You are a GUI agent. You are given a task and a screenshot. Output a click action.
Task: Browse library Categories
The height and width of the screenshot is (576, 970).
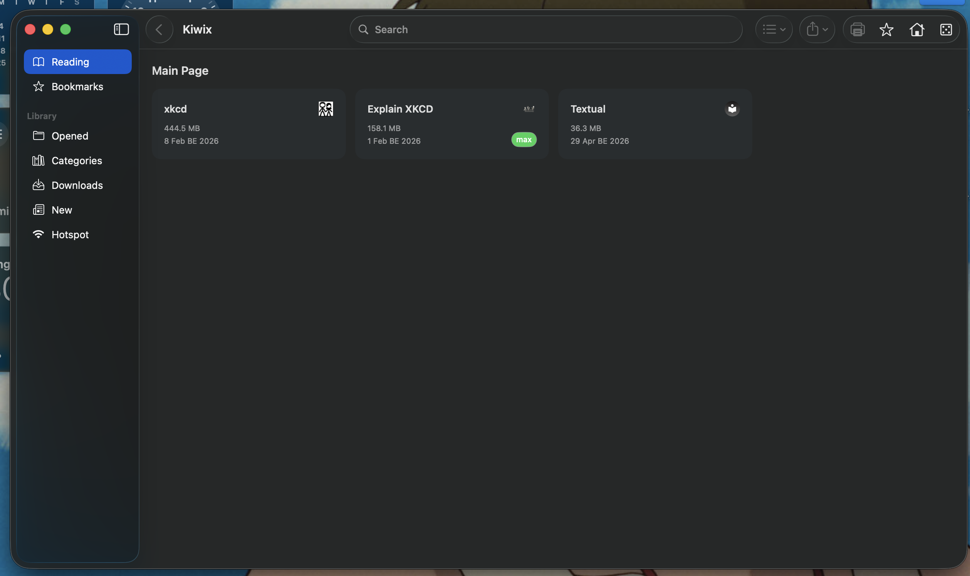[77, 161]
